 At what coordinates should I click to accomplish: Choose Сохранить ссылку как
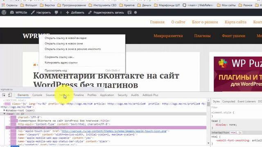click(x=82, y=57)
